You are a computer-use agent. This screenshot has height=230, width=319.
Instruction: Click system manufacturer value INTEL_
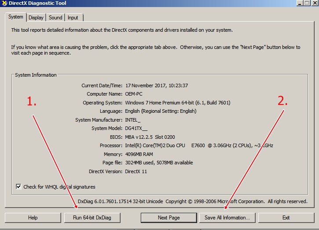pyautogui.click(x=132, y=120)
